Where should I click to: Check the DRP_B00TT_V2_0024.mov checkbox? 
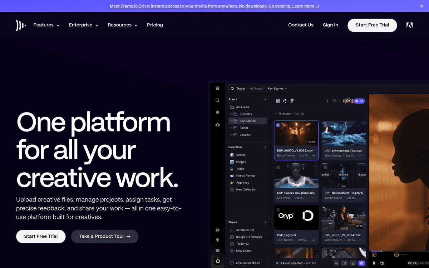(x=325, y=209)
